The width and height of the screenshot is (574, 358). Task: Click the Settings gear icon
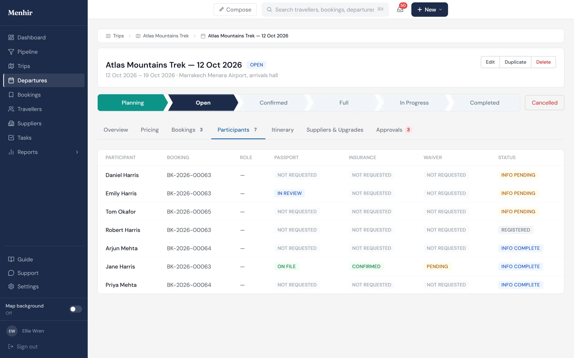click(11, 286)
